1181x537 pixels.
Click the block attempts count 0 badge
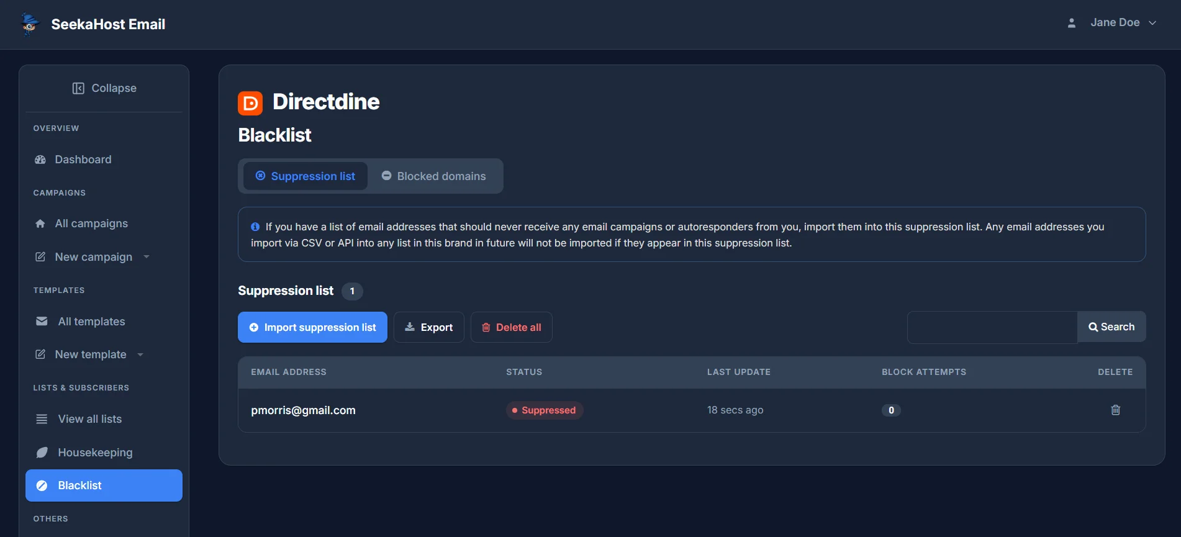[x=891, y=410]
